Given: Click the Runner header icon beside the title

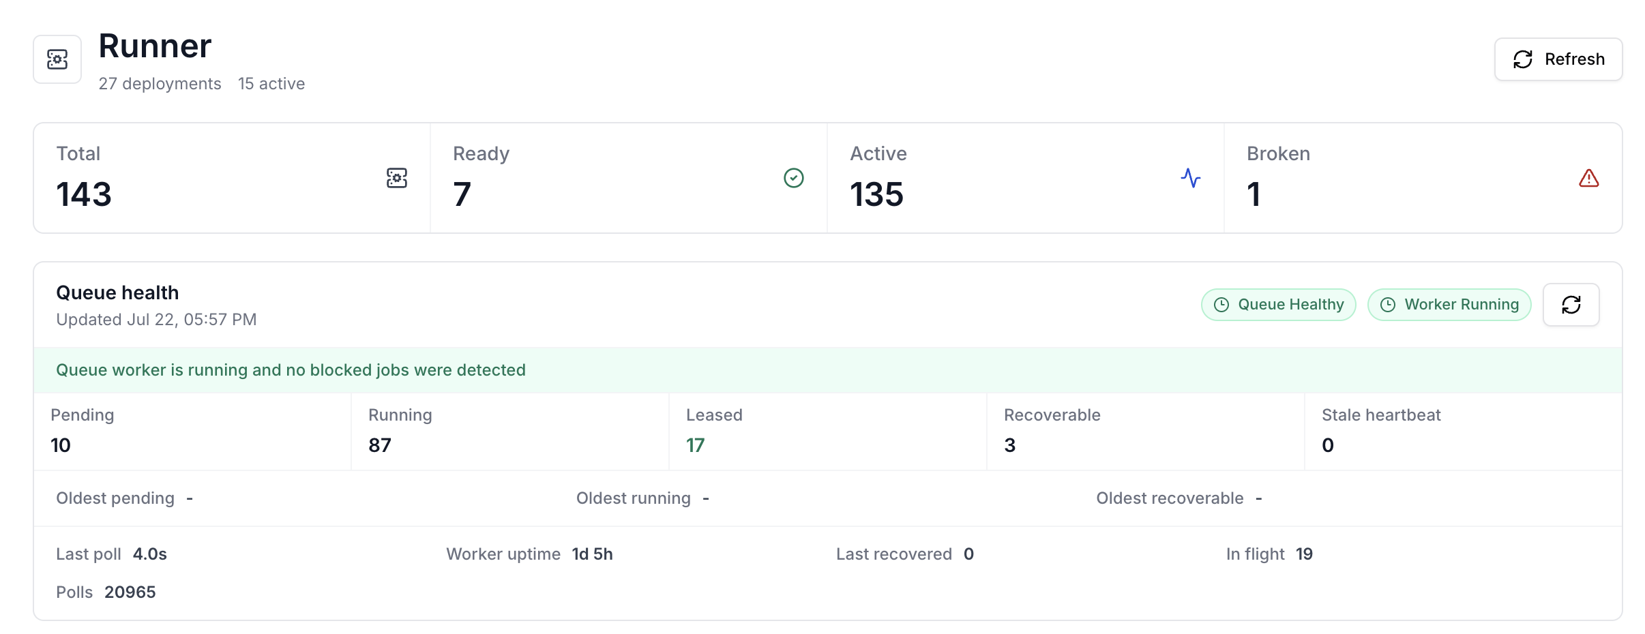Looking at the screenshot, I should click(x=57, y=59).
